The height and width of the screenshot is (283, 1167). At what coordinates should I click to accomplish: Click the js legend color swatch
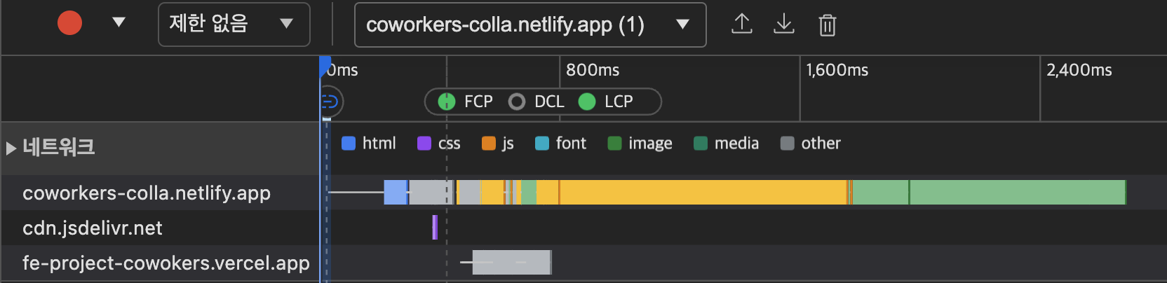489,144
